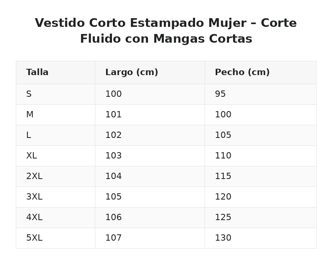Screen dimensions: 332x264
Task: Click the product title heading
Action: tap(166, 31)
